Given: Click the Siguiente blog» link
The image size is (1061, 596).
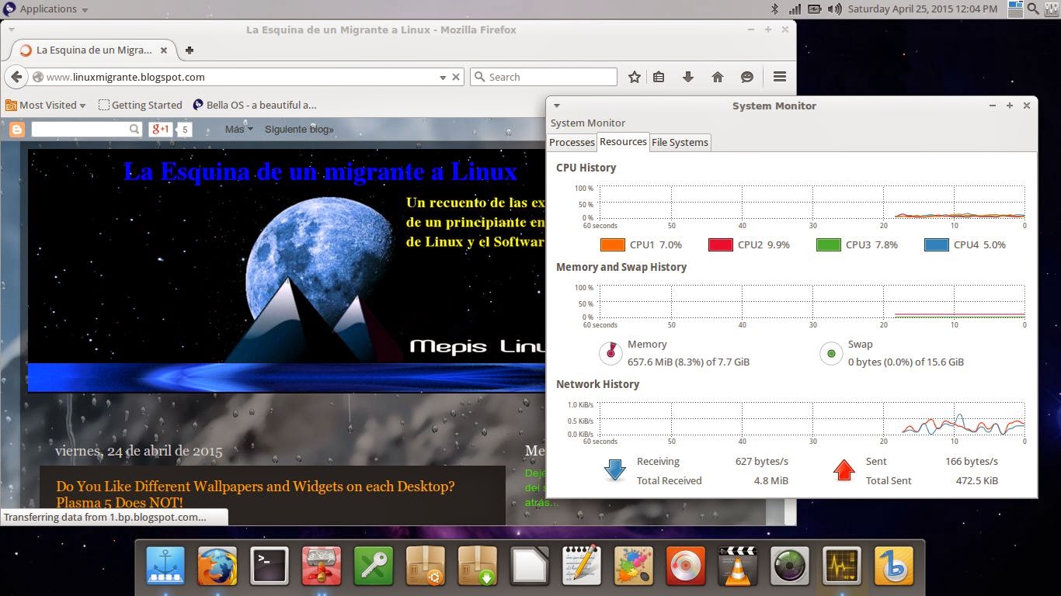Looking at the screenshot, I should tap(299, 129).
